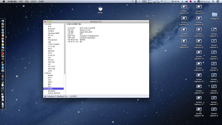Select Screen capture 5 desktop icon
Viewport: 222px width, 125px height.
[x=214, y=75]
